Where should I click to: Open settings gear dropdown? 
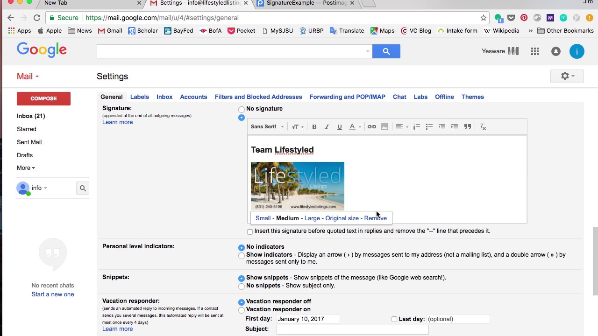pos(567,76)
